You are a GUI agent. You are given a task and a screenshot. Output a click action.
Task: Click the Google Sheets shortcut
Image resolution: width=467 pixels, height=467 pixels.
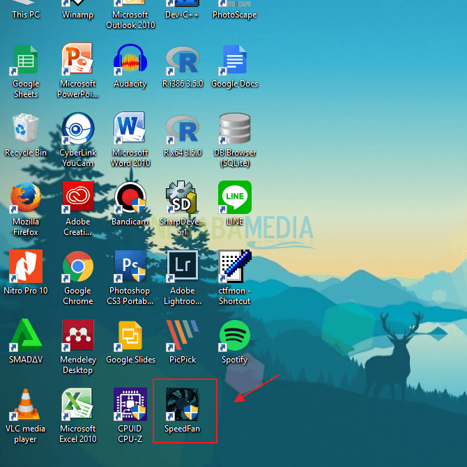pyautogui.click(x=26, y=60)
